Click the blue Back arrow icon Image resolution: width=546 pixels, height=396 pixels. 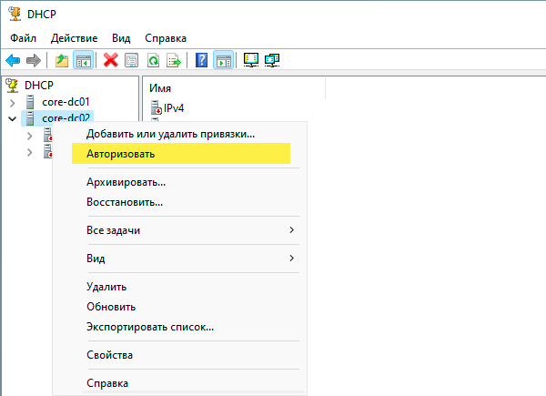13,60
